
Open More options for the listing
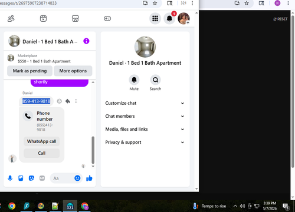click(x=73, y=71)
